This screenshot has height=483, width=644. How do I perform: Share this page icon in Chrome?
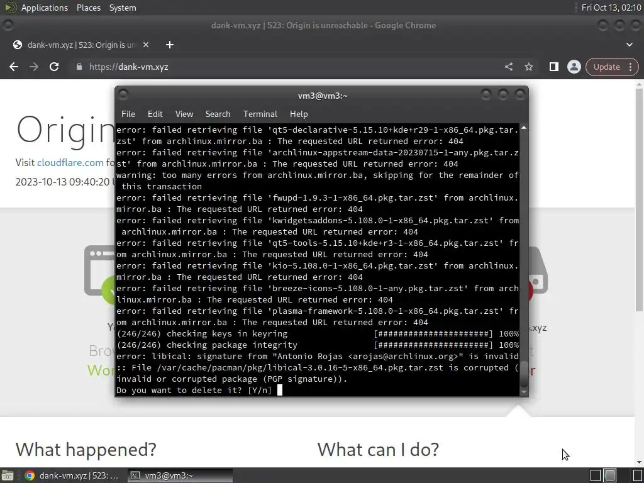(508, 67)
